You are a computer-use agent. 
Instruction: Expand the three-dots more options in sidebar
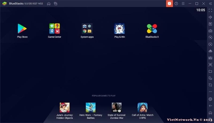210,92
